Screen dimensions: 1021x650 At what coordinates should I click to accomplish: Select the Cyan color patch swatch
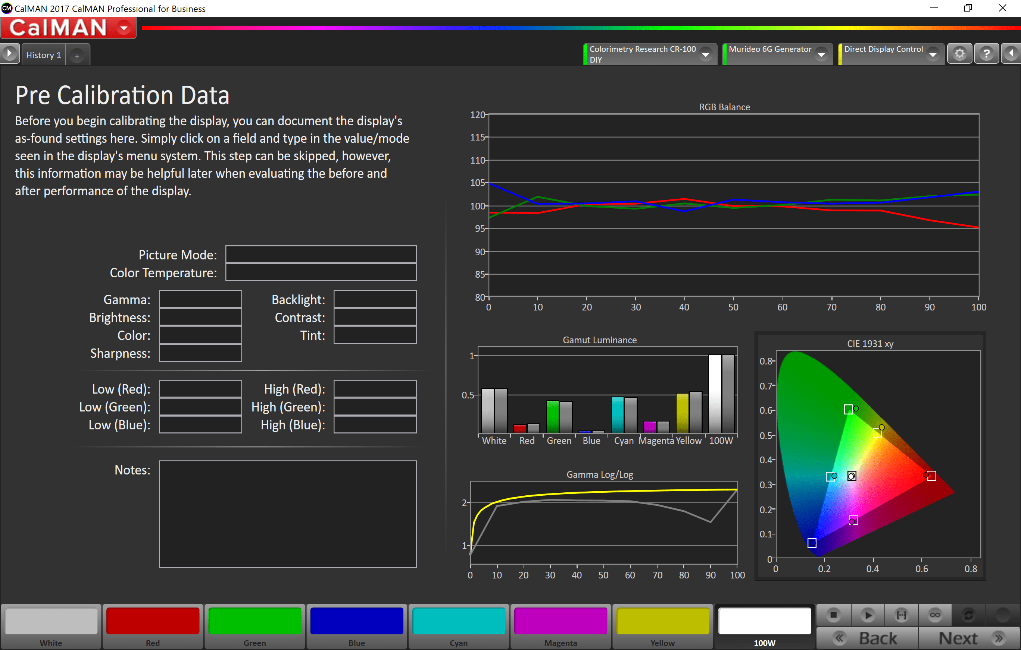pyautogui.click(x=458, y=621)
